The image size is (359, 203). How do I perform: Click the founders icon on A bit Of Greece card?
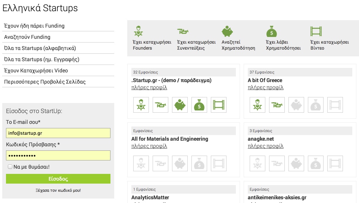257,105
